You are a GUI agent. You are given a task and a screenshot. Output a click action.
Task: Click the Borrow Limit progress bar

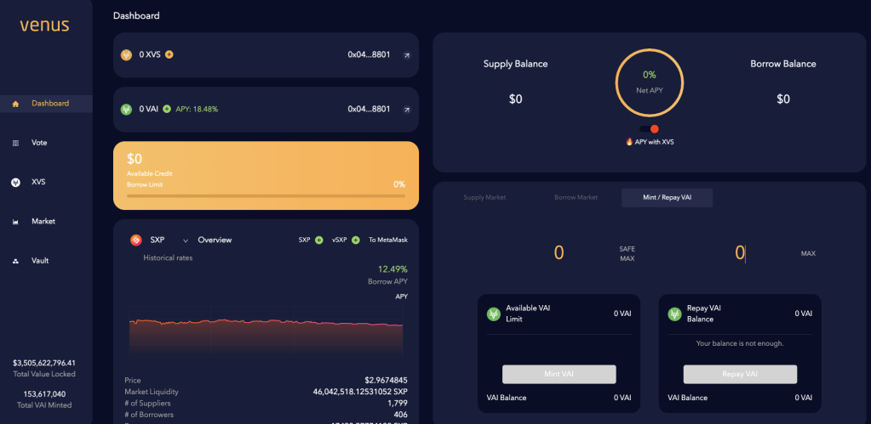click(x=266, y=195)
